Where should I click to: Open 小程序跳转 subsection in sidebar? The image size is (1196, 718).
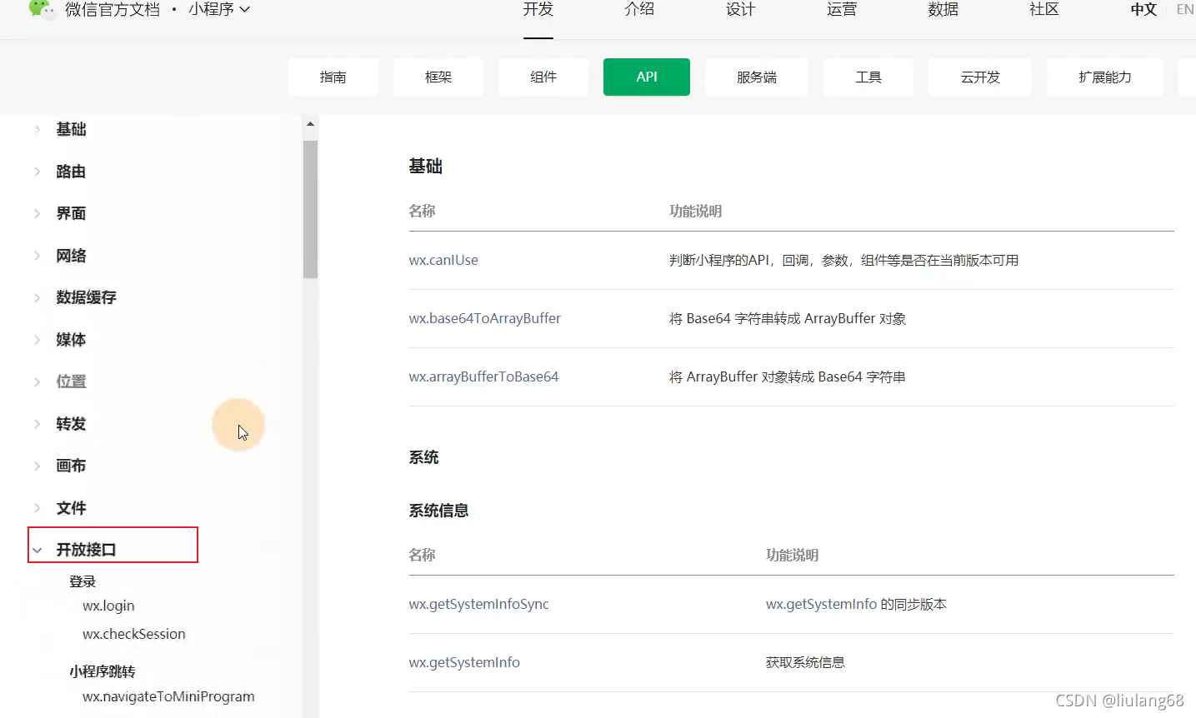(102, 671)
